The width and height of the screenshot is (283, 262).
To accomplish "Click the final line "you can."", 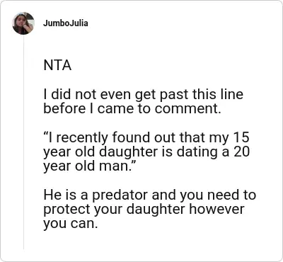I will 70,224.
